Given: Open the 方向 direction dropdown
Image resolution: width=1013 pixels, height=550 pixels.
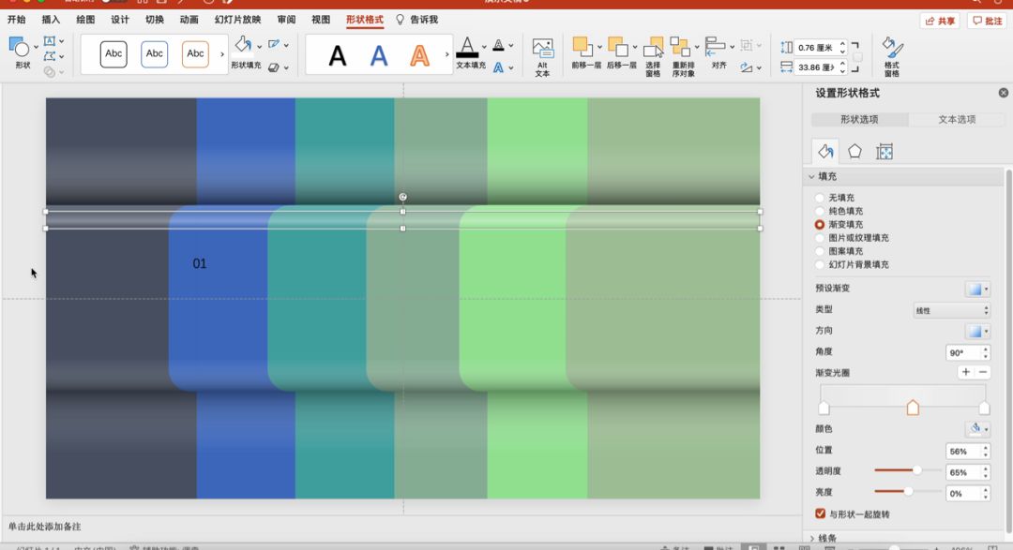Looking at the screenshot, I should [977, 331].
